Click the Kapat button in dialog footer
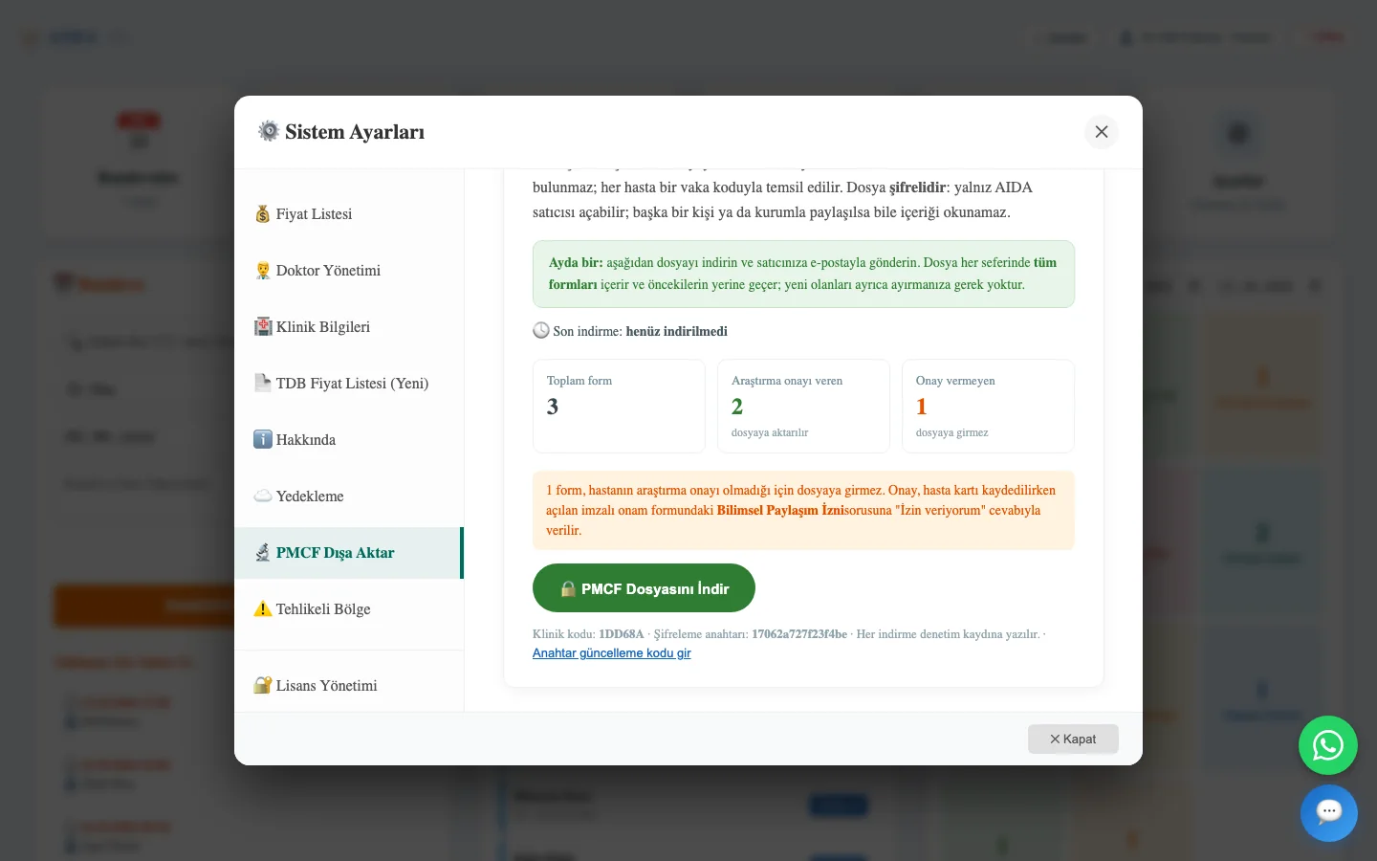The image size is (1377, 861). pyautogui.click(x=1073, y=739)
